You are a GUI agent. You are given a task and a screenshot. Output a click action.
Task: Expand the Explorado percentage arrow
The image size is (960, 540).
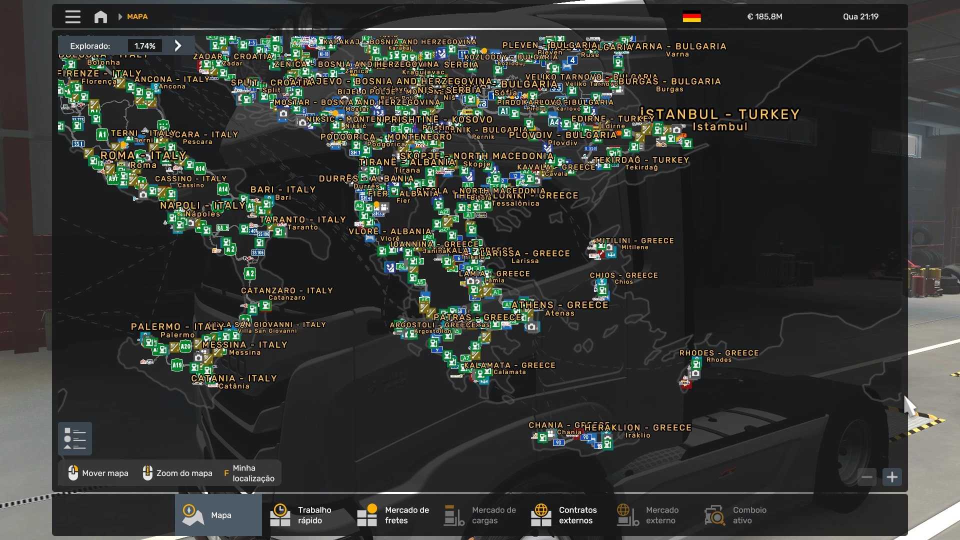click(x=178, y=45)
